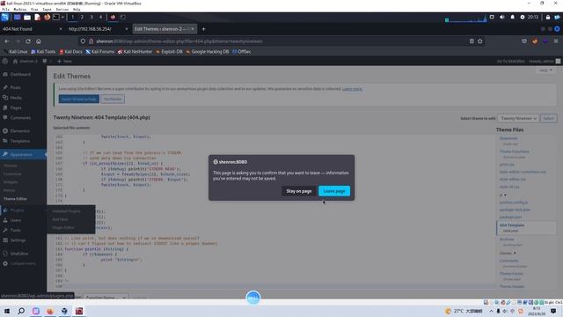
Task: Open the Kali Docs bookmark
Action: point(70,52)
